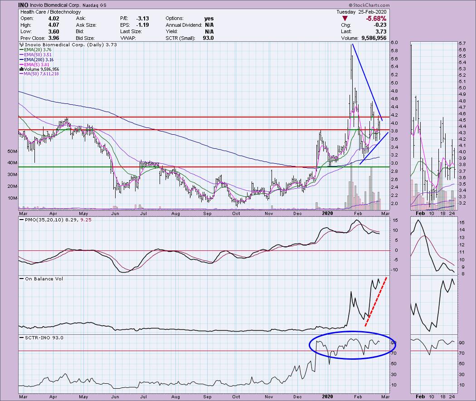This screenshot has height=401, width=476.
Task: Click the Chg value -0.23
Action: coord(380,25)
